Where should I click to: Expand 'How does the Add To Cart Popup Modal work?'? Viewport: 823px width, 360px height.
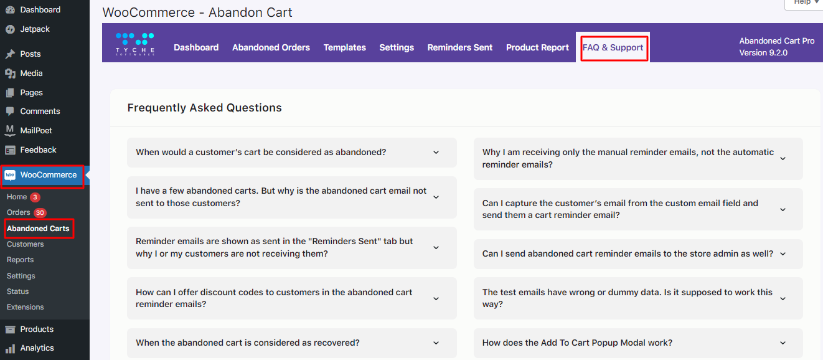[638, 343]
